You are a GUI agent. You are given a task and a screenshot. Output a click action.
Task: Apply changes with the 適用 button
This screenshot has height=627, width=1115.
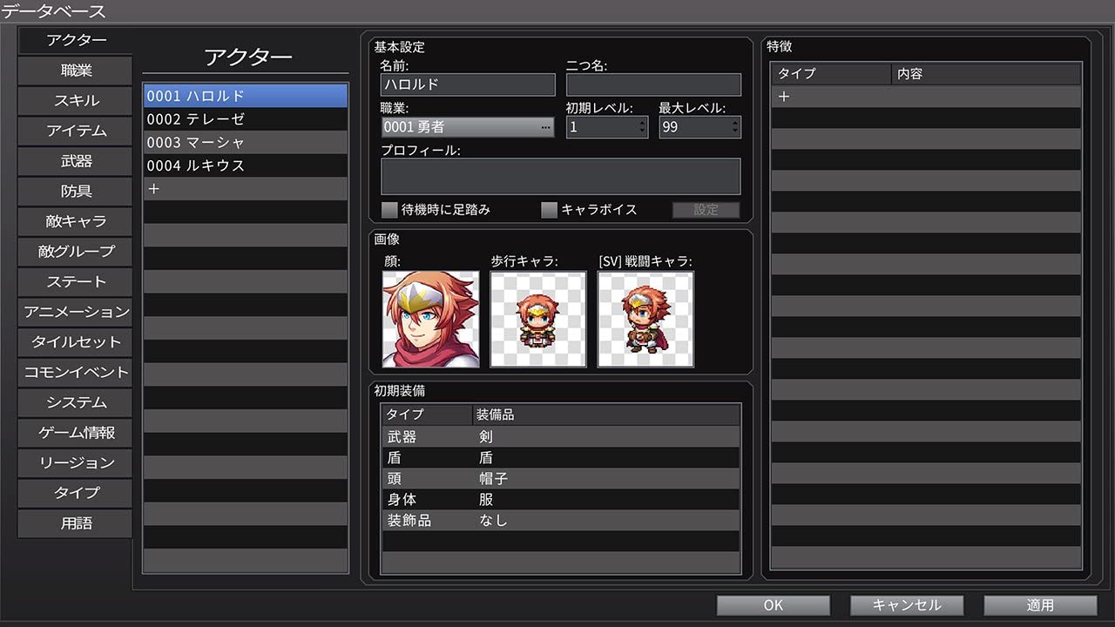pos(1040,605)
